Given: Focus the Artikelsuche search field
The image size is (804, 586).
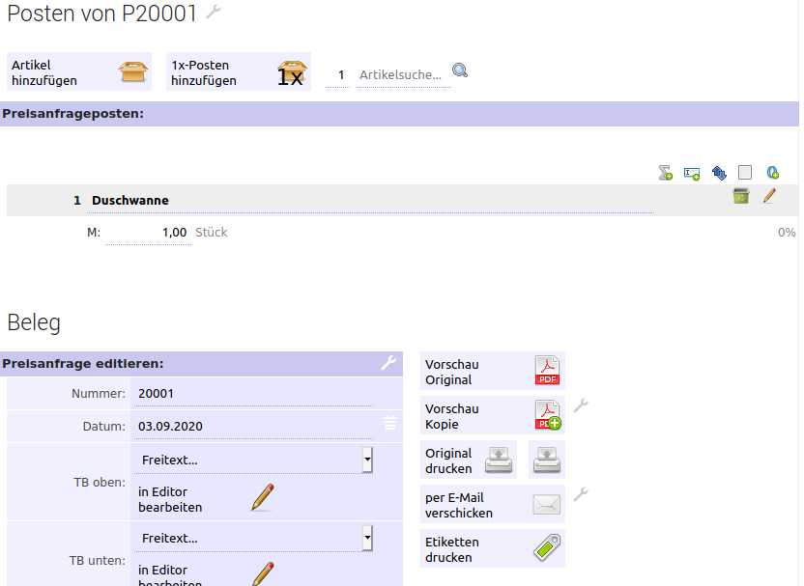Looking at the screenshot, I should (x=403, y=75).
